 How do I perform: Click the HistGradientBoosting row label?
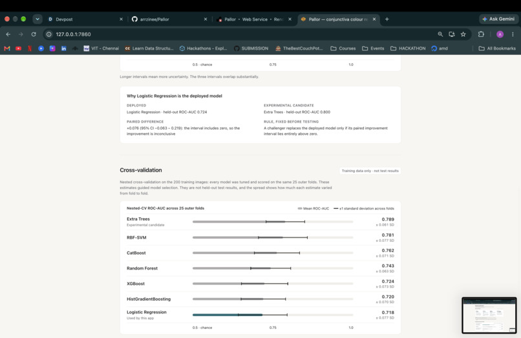pyautogui.click(x=149, y=299)
